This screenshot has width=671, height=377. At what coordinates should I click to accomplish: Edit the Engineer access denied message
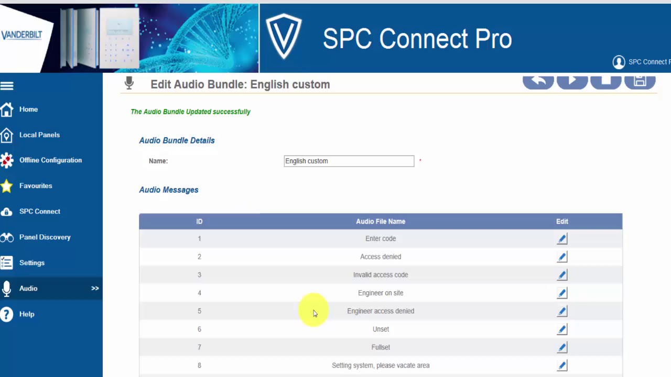pyautogui.click(x=562, y=311)
